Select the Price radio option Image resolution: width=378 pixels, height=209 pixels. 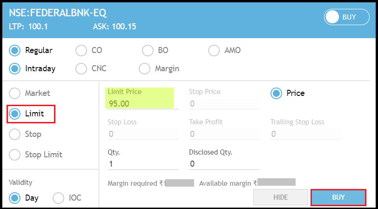(276, 93)
